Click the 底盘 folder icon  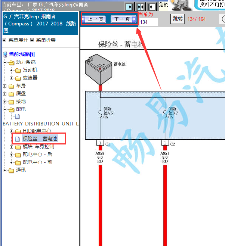click(x=11, y=94)
